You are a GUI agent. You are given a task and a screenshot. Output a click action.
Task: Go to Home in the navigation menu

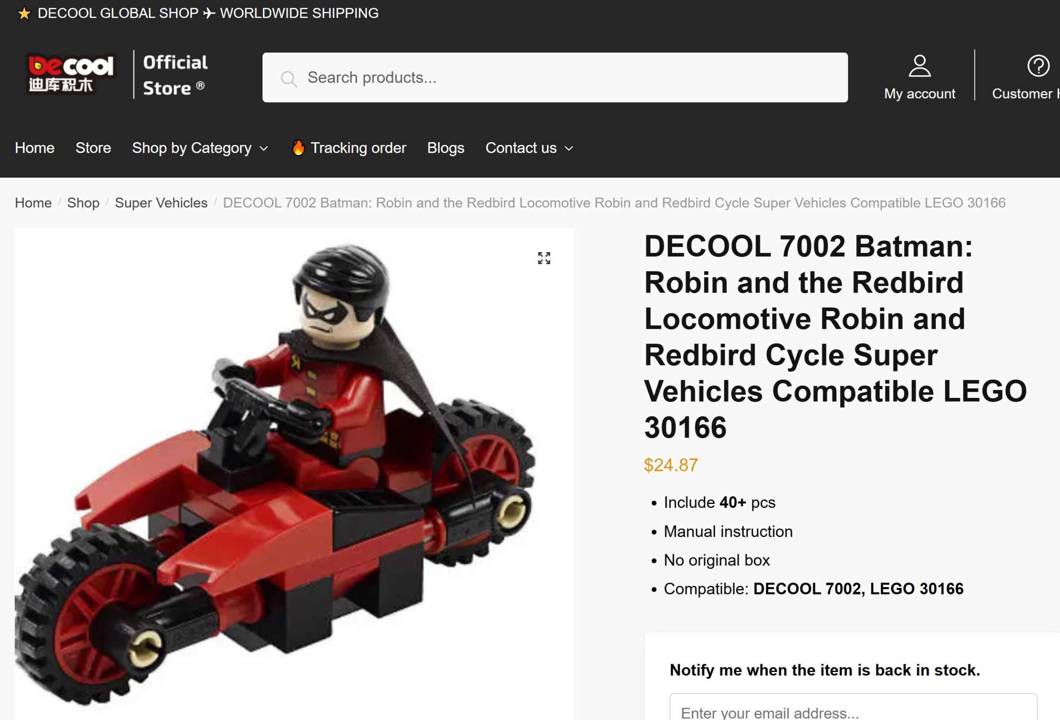(x=35, y=148)
